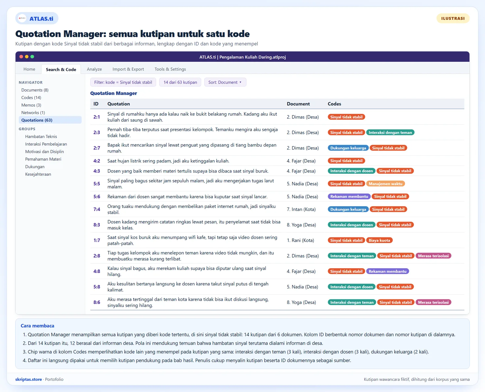The width and height of the screenshot is (485, 392).
Task: Click the Manajemen waktu code chip
Action: coord(385,184)
